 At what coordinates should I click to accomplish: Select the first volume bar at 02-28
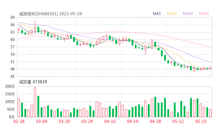19,108
